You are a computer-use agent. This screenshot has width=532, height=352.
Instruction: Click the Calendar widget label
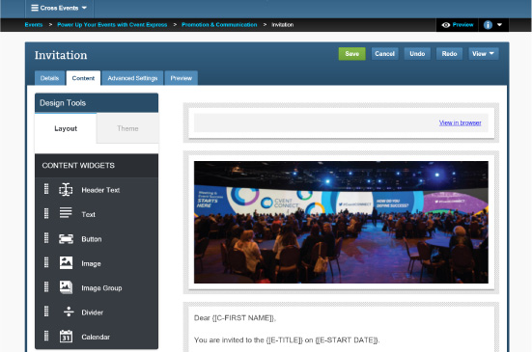[x=96, y=337]
